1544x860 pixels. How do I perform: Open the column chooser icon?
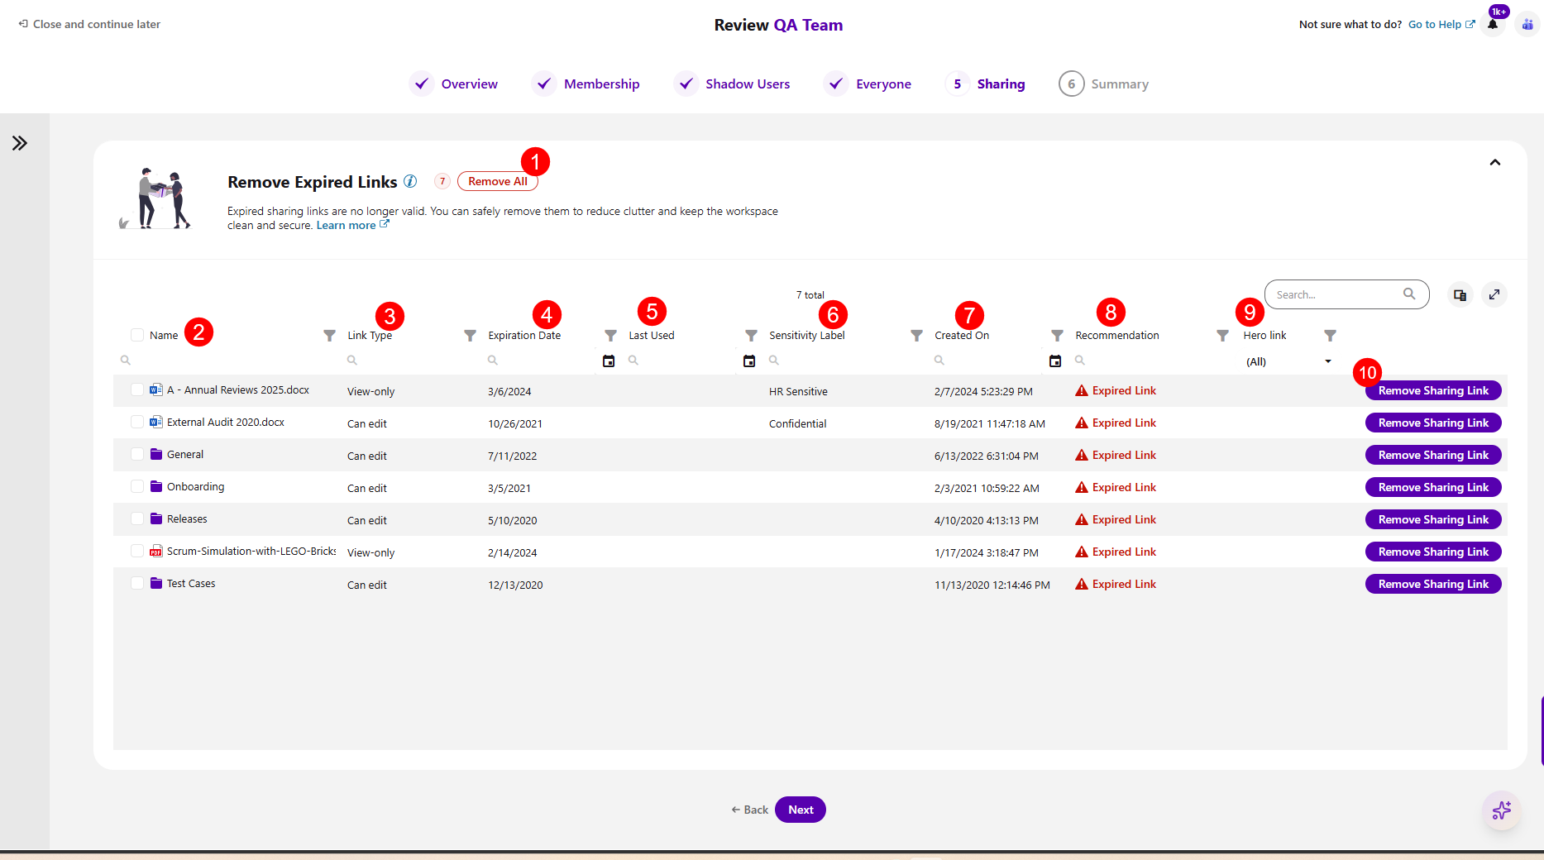click(1460, 294)
